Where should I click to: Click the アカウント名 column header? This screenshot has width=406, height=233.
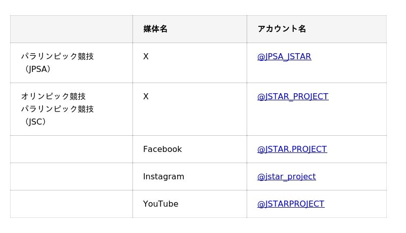click(x=282, y=29)
